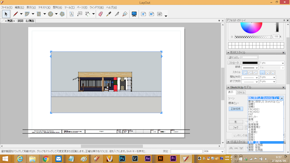This screenshot has width=290, height=163.
Task: Choose the Rectangle shape tool
Action: (39, 14)
